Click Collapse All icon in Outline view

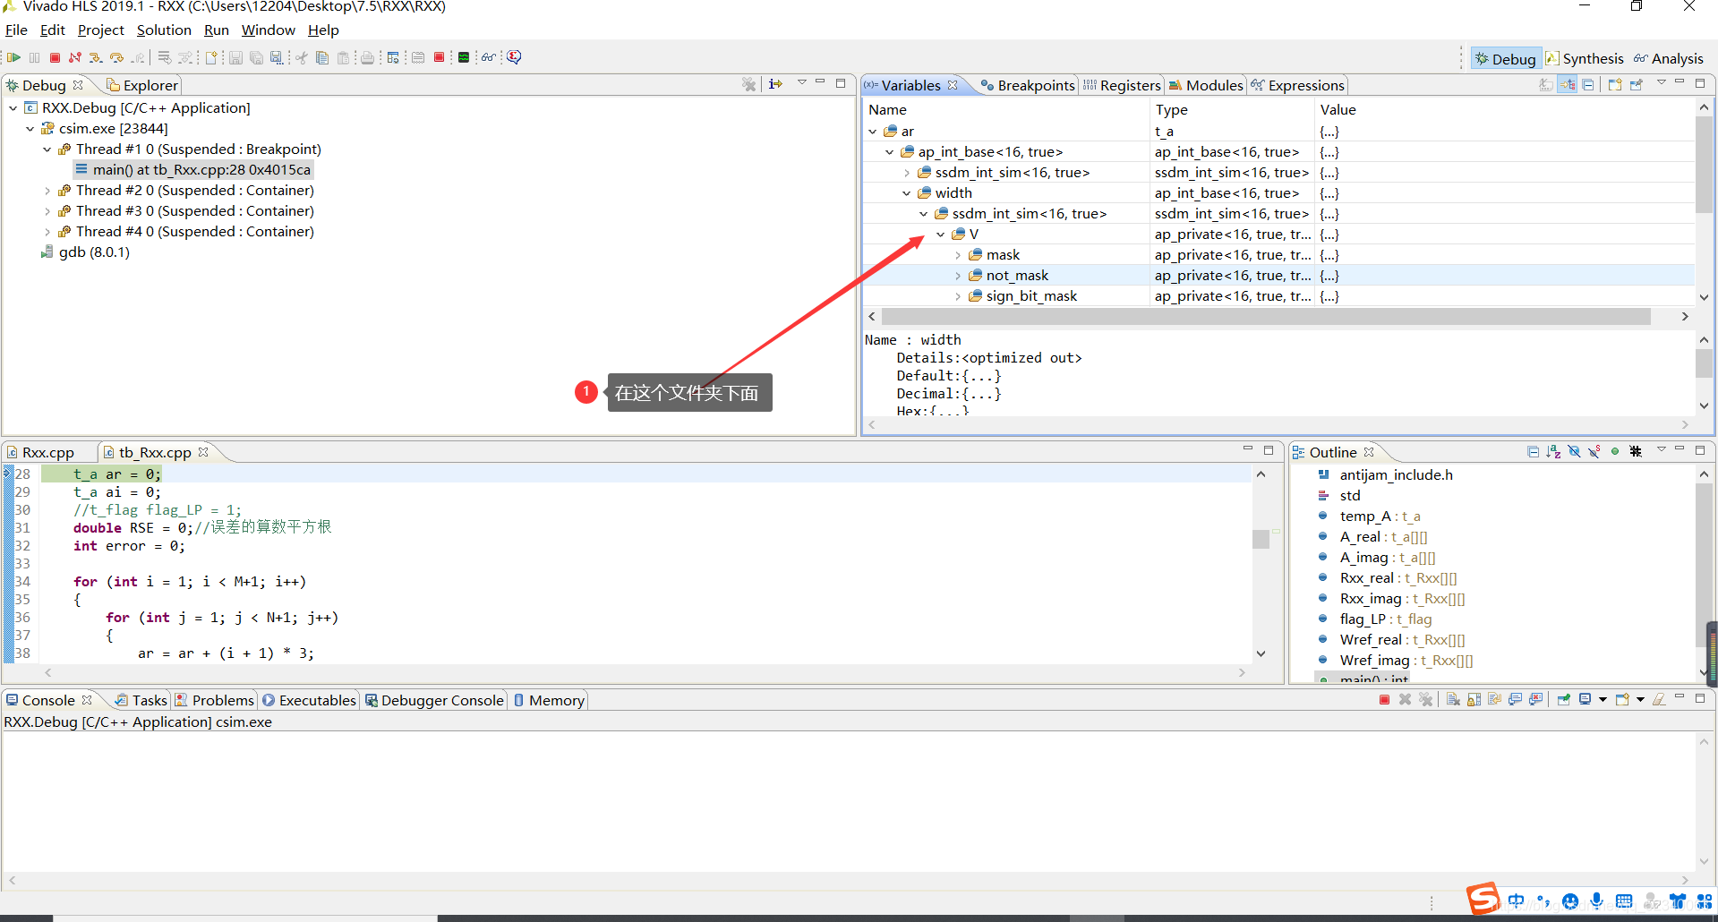click(1533, 452)
